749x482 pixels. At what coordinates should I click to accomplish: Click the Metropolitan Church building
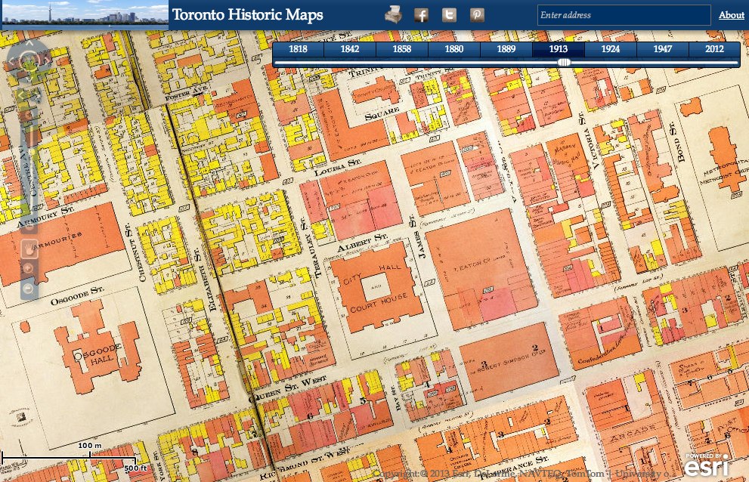pos(725,160)
